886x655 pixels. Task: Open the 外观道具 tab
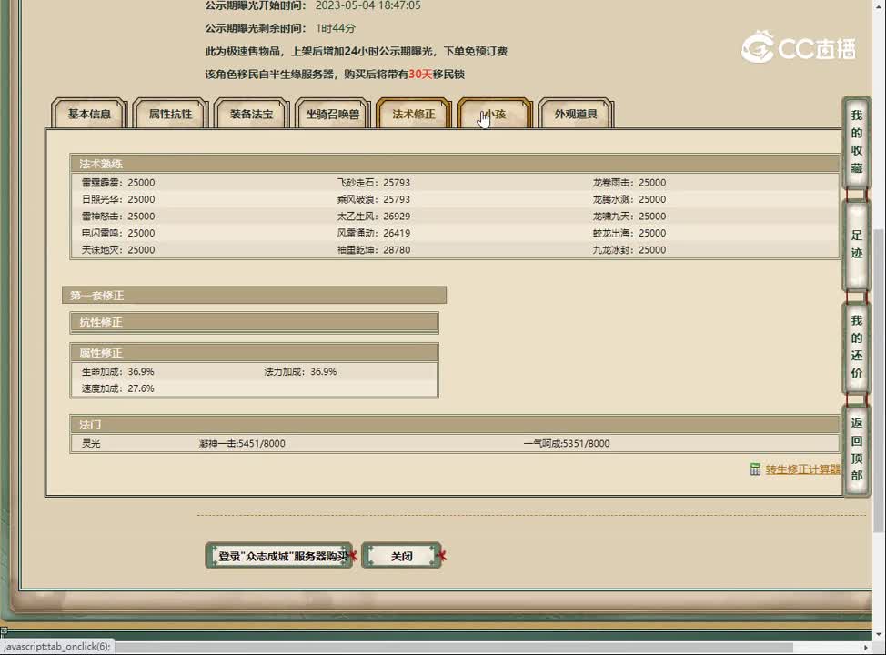[x=576, y=114]
